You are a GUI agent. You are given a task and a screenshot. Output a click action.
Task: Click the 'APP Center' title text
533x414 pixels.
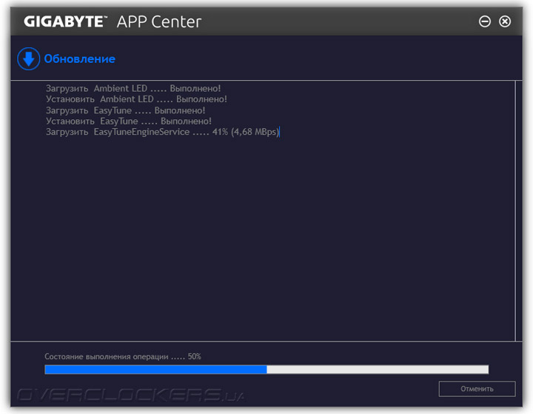coord(159,22)
